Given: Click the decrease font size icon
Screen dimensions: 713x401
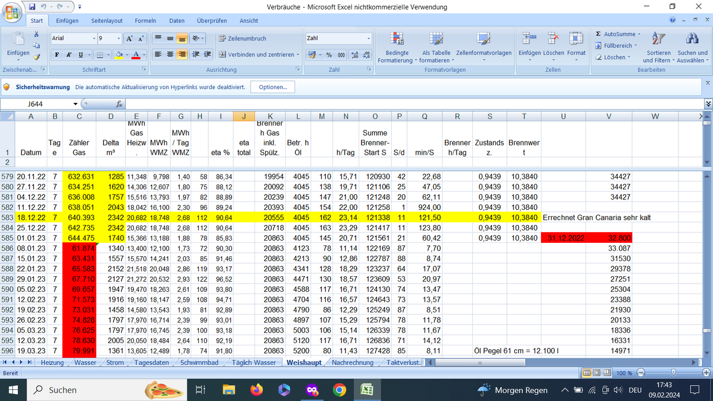Looking at the screenshot, I should click(141, 38).
